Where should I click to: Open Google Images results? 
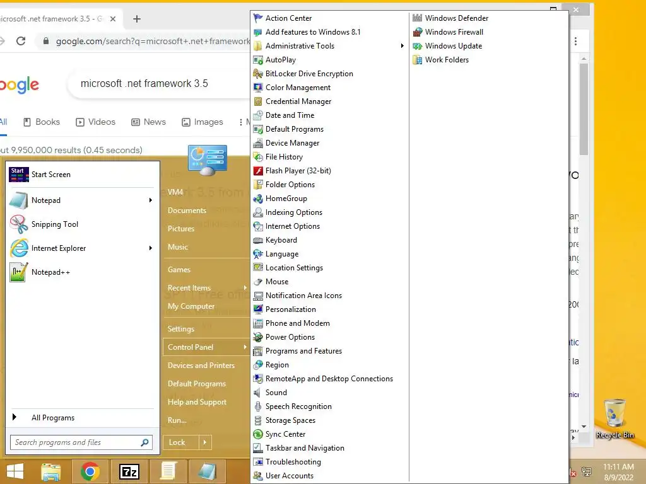203,122
